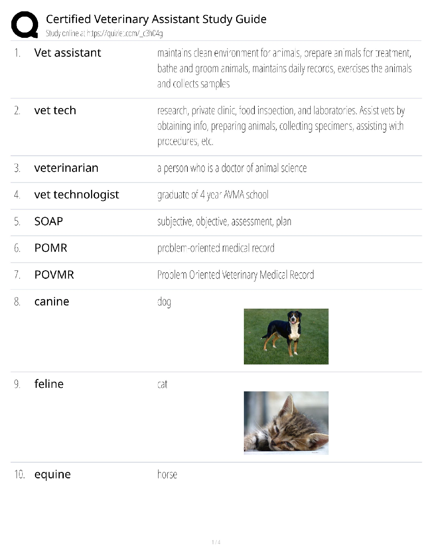Viewport: 432px width, 560px height.
Task: Click the Quizlet Q logo icon
Action: [x=25, y=24]
